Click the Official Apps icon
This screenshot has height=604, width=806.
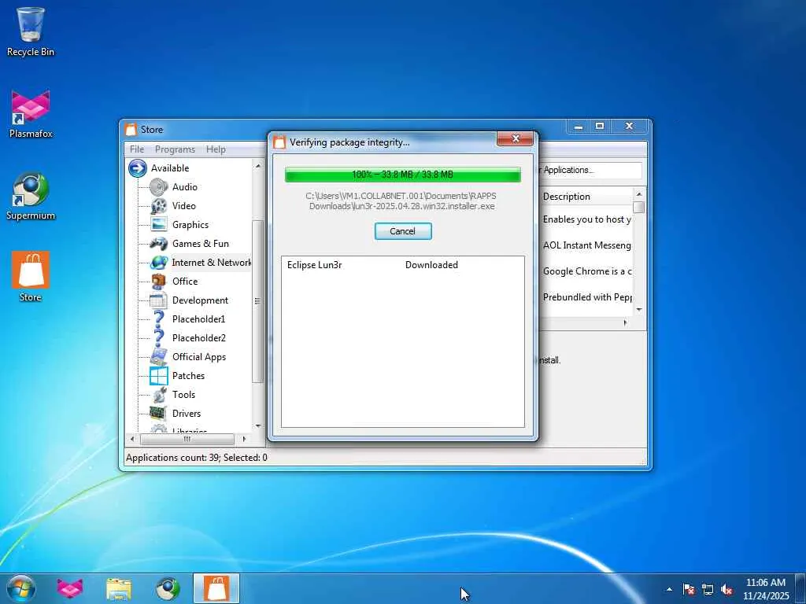tap(159, 356)
